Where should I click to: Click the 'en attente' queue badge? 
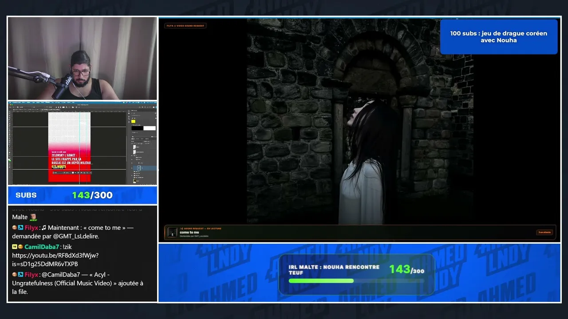coord(544,232)
